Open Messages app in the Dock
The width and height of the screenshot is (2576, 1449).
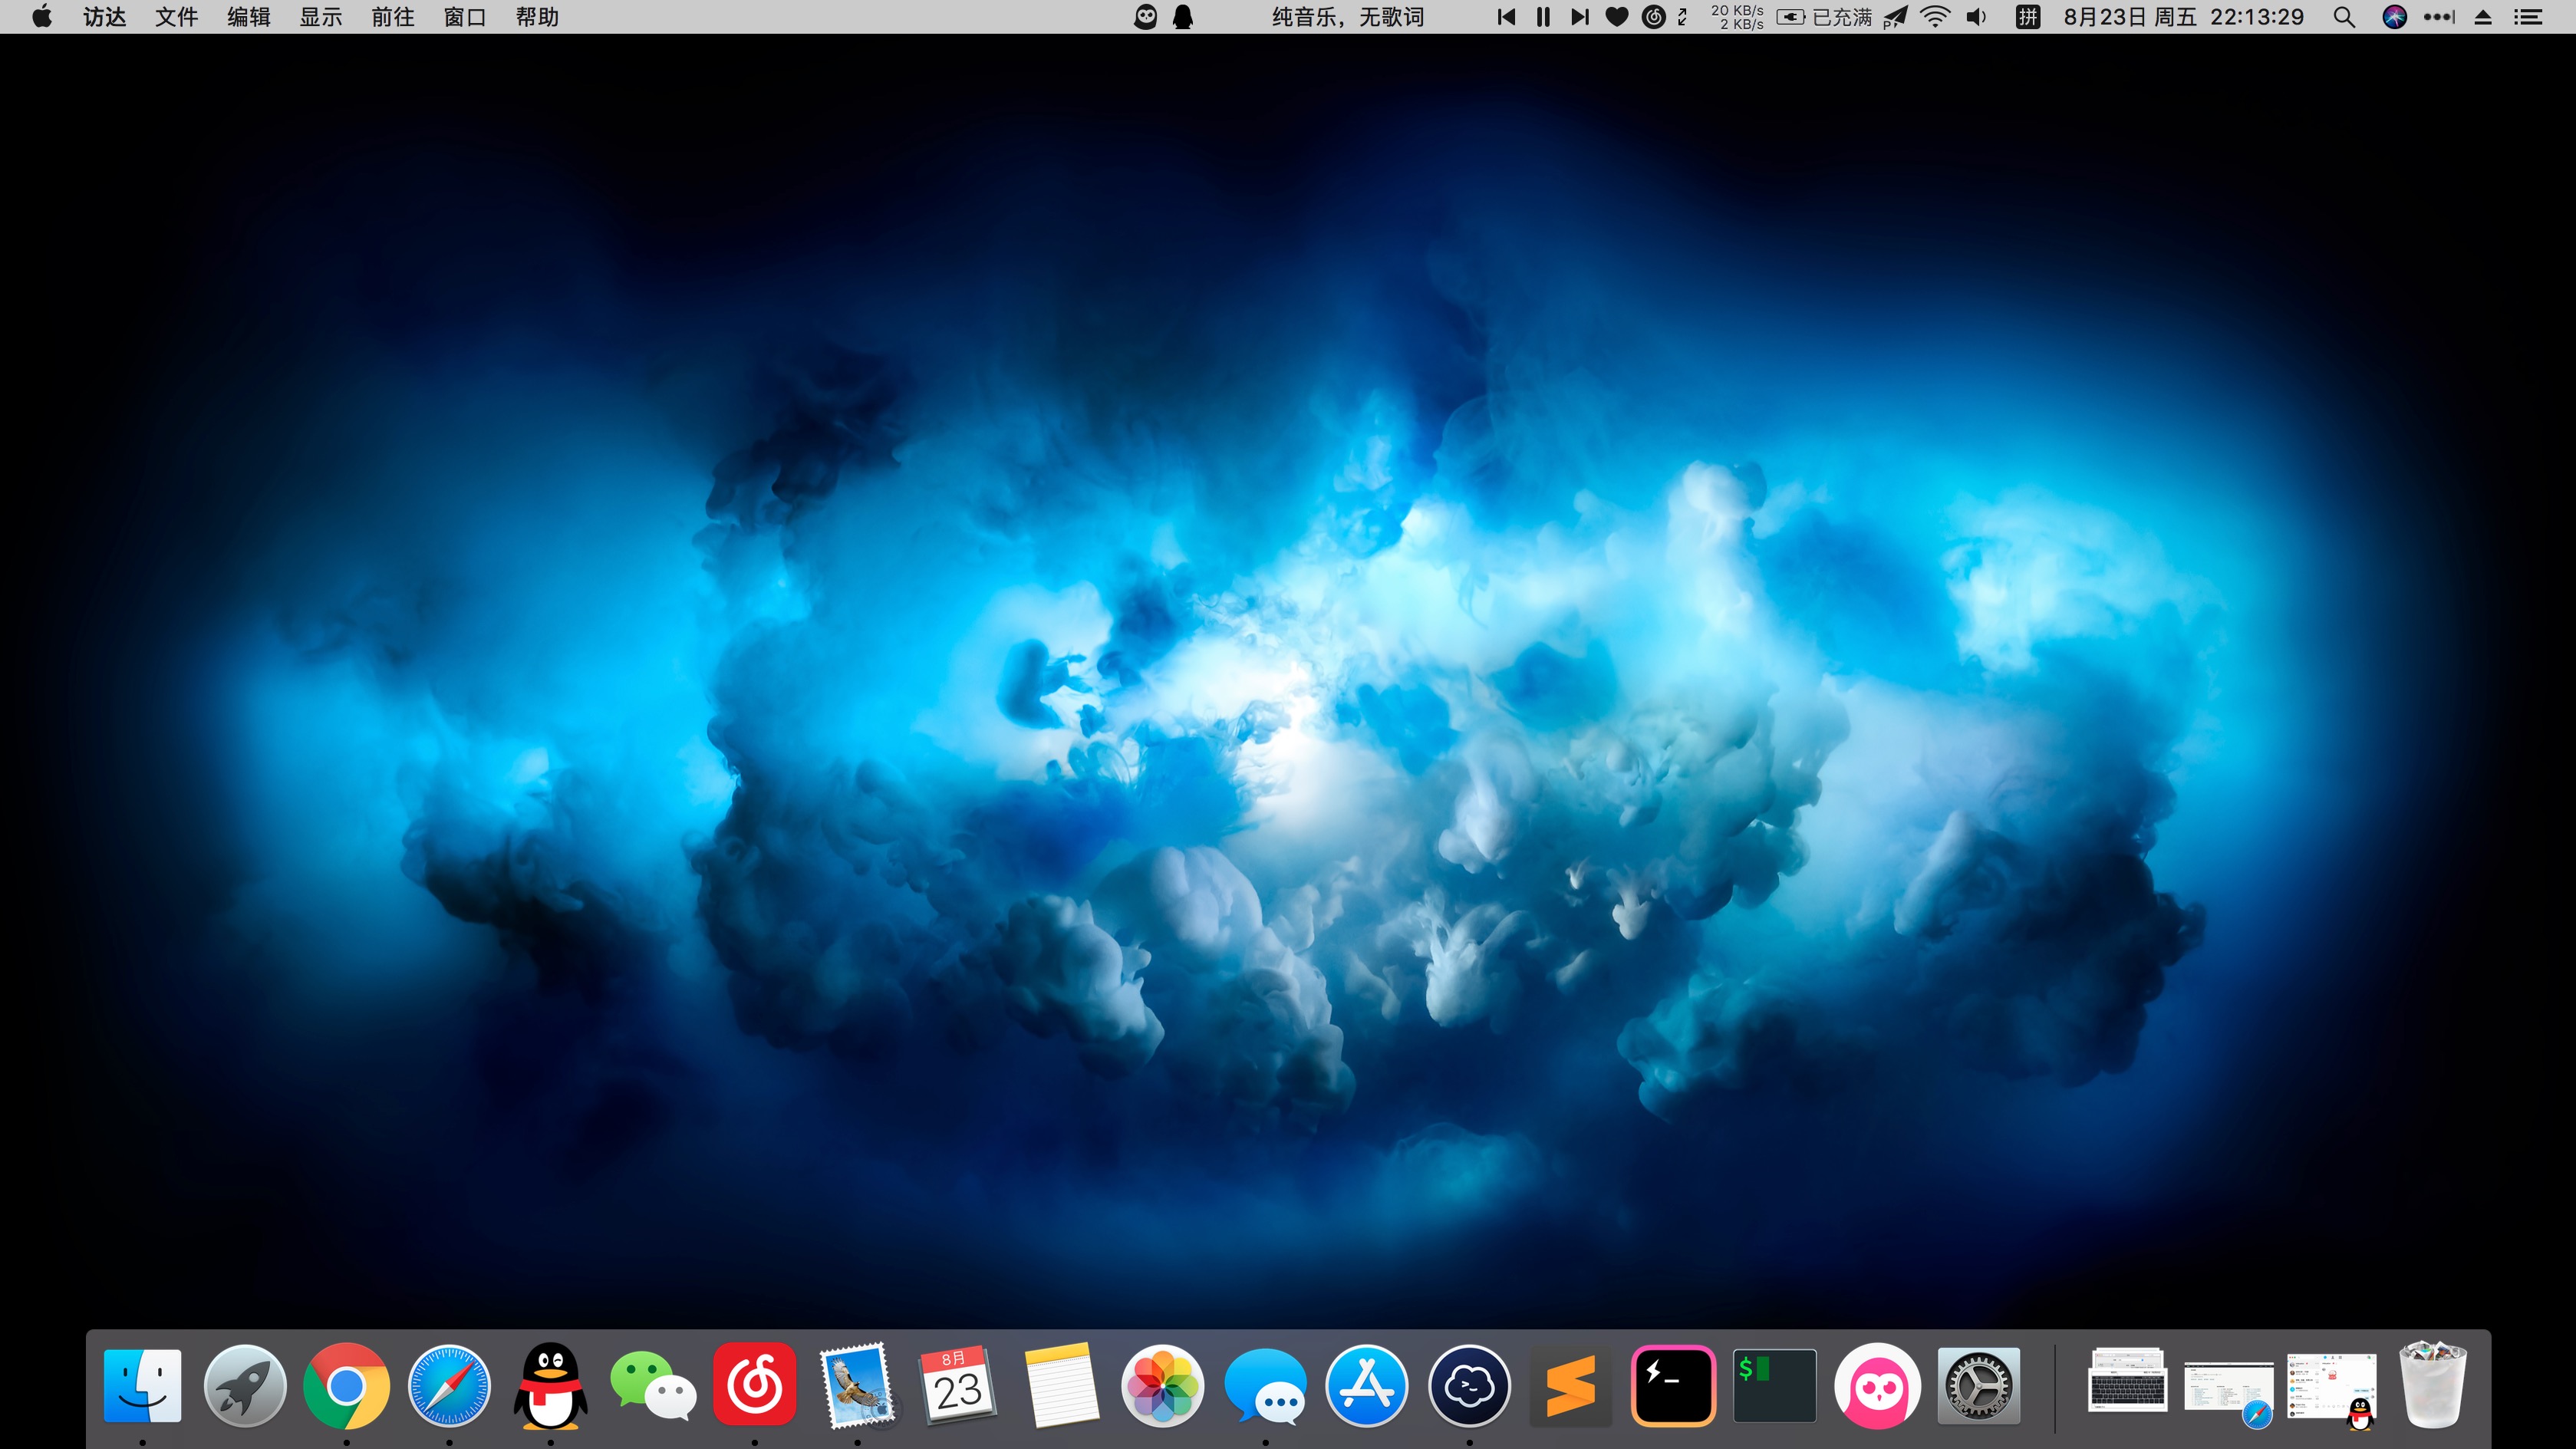tap(1266, 1386)
